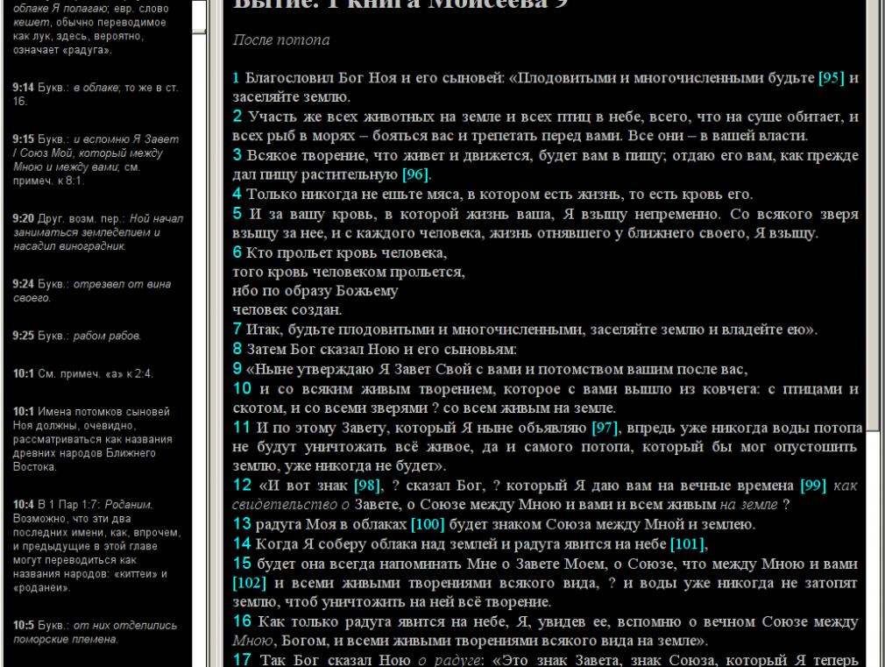Select verse number 15
The height and width of the screenshot is (667, 885).
242,564
